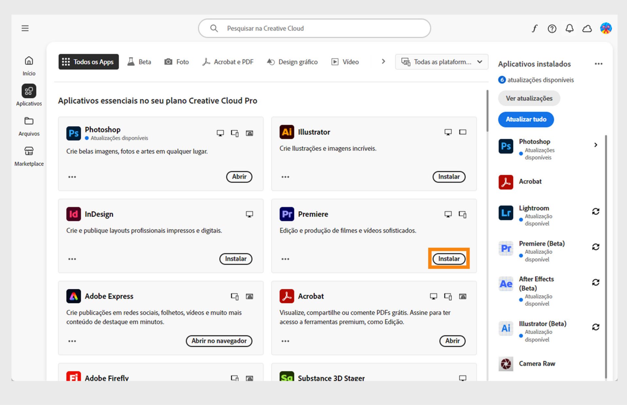Viewport: 627px width, 405px height.
Task: Open the hamburger menu icon
Action: coord(25,28)
